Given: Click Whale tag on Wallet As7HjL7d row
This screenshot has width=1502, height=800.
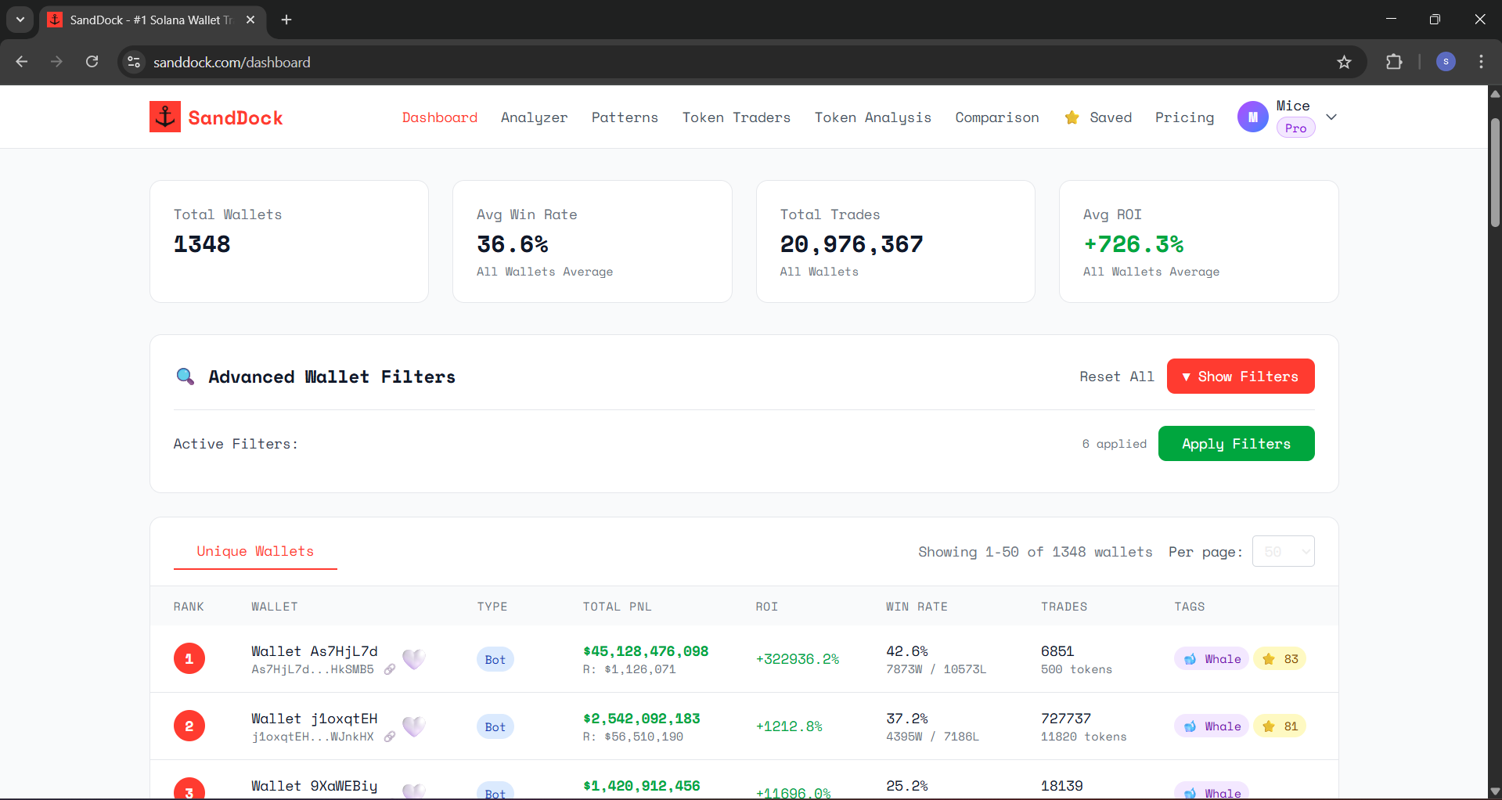Looking at the screenshot, I should pos(1212,659).
